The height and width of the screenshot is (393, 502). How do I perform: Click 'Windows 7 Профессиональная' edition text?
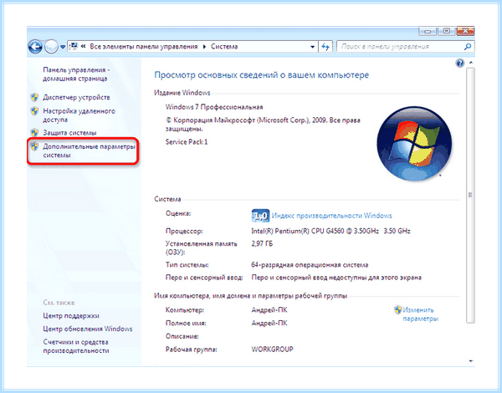click(214, 107)
